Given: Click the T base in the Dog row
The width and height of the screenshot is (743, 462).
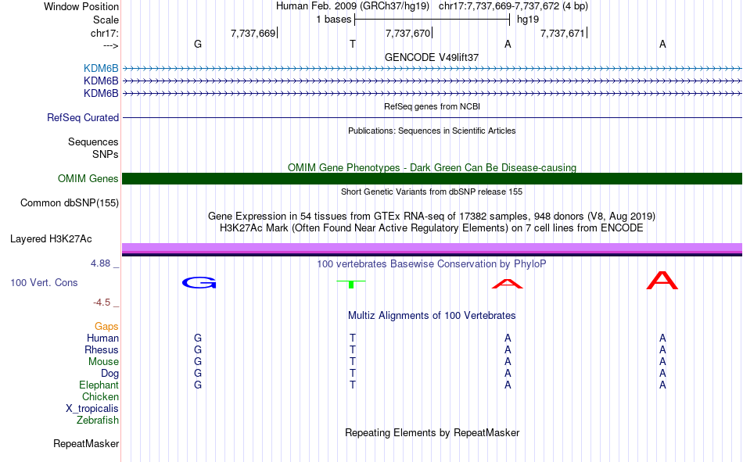Looking at the screenshot, I should (353, 374).
